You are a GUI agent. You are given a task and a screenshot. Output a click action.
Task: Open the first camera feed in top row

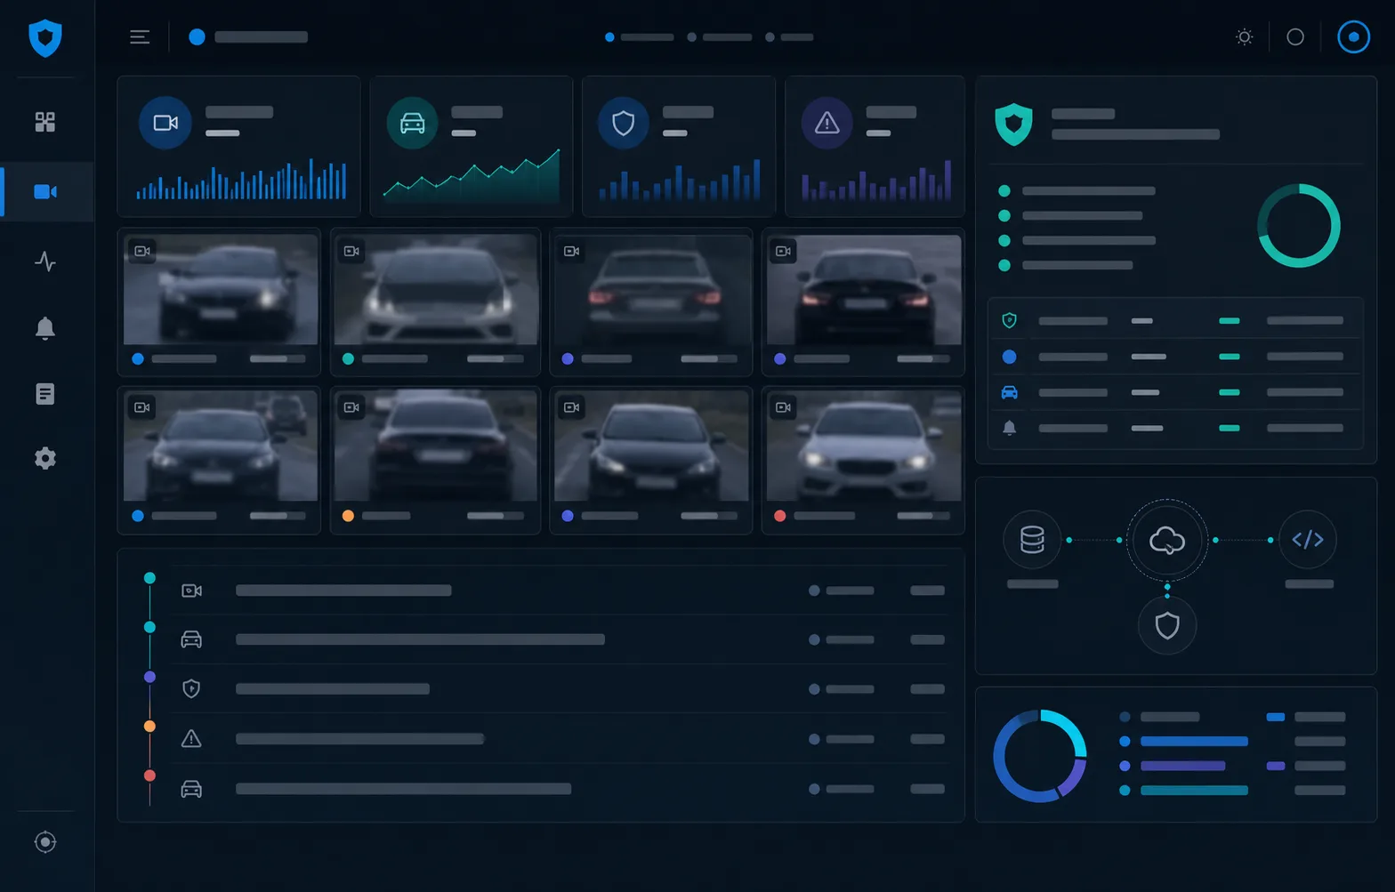click(221, 289)
